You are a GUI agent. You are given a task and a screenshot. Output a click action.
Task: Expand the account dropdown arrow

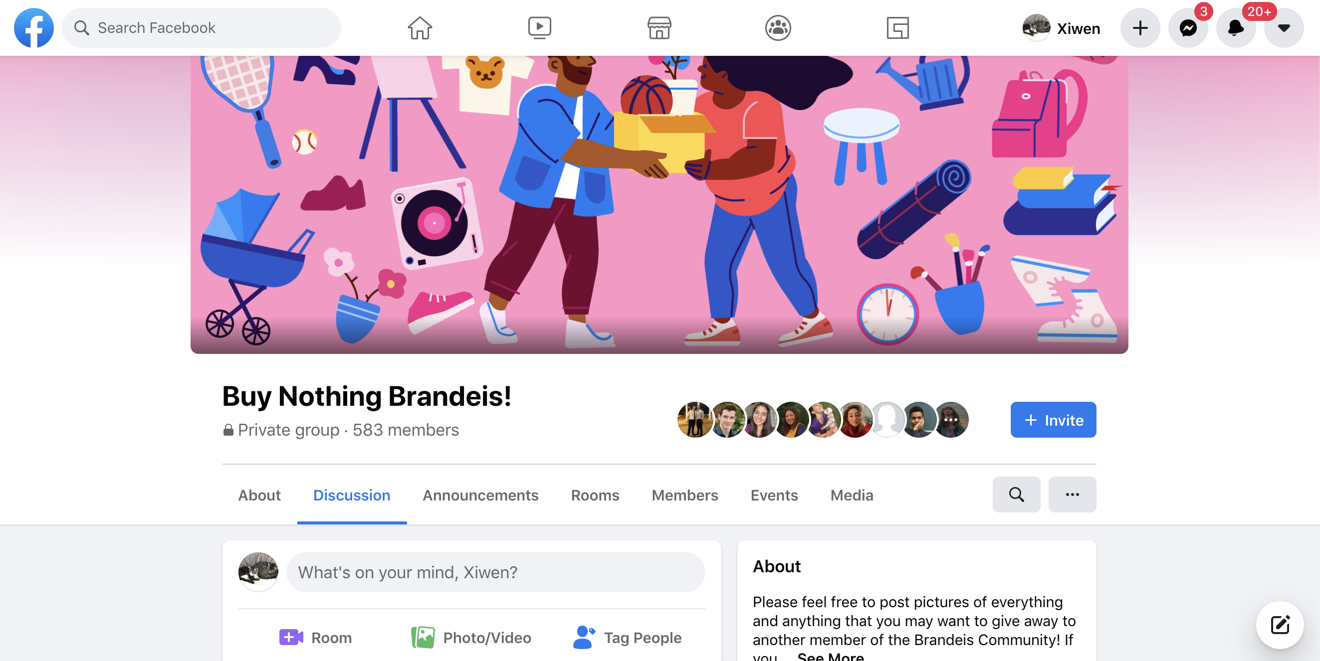[1283, 27]
